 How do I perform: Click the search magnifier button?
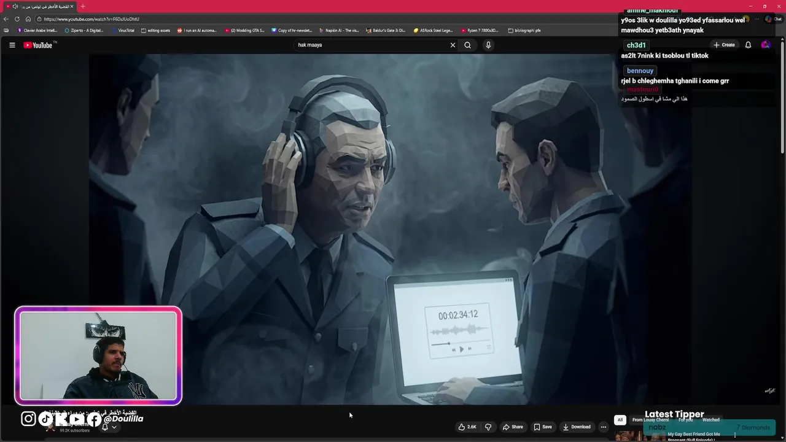point(467,45)
